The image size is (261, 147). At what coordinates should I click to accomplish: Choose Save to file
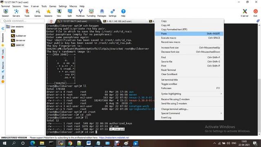click(189, 62)
